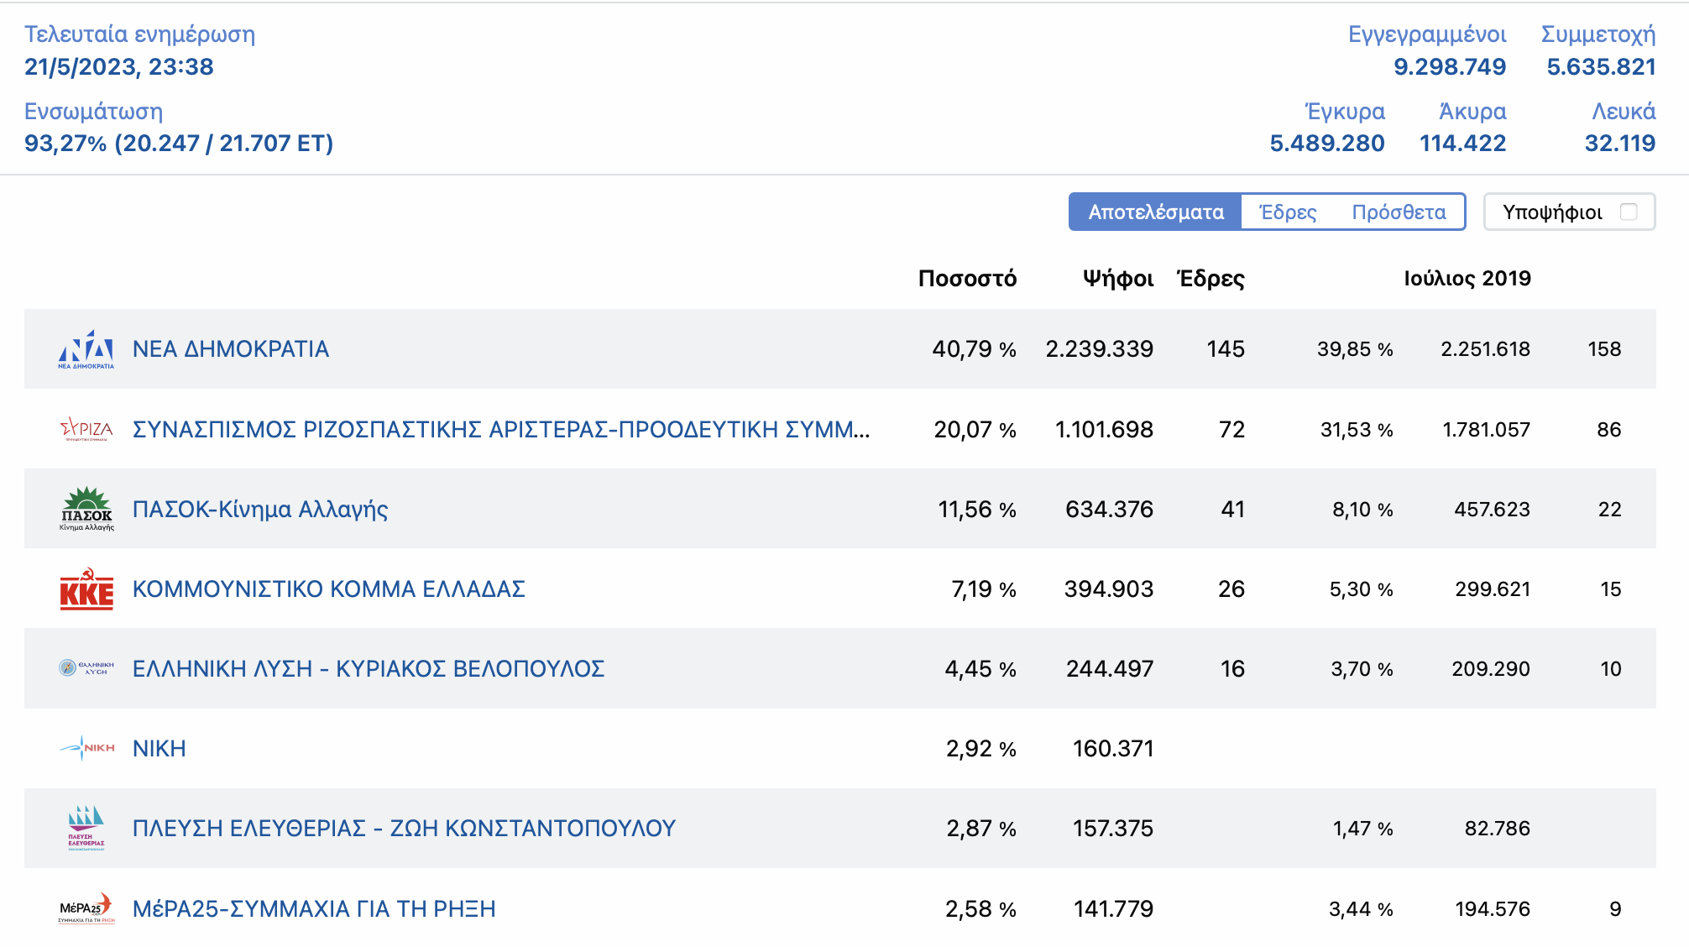
Task: Click the last update timestamp 21/5/2023, 23:38
Action: coord(119,67)
